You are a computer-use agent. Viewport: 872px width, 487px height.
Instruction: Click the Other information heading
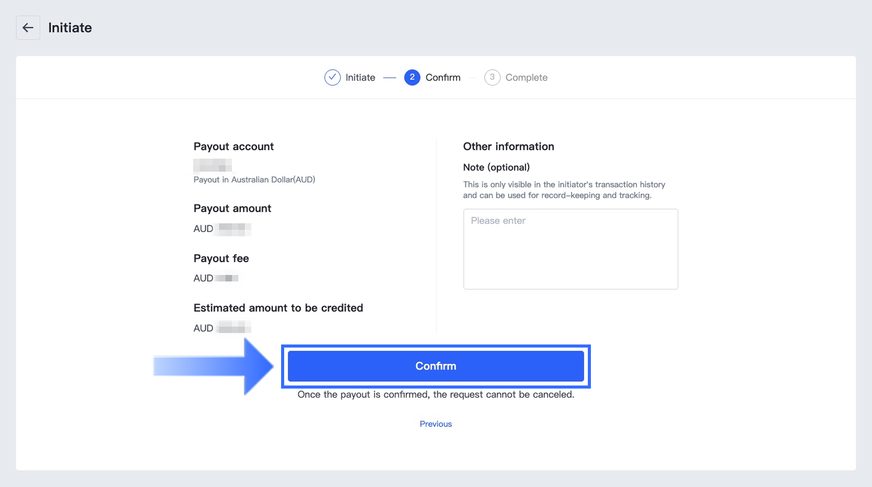click(x=508, y=147)
